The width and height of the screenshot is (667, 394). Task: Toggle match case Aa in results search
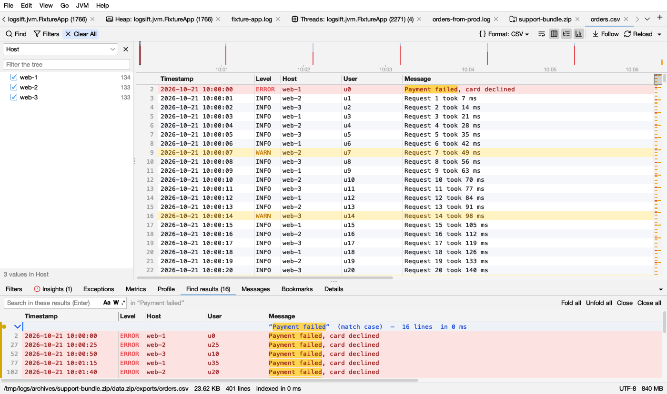[x=107, y=303]
